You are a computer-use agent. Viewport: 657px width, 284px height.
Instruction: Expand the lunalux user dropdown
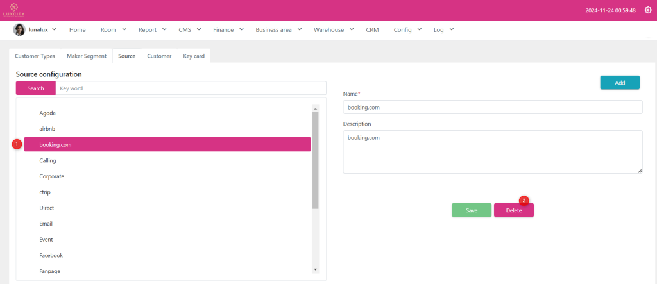point(54,29)
